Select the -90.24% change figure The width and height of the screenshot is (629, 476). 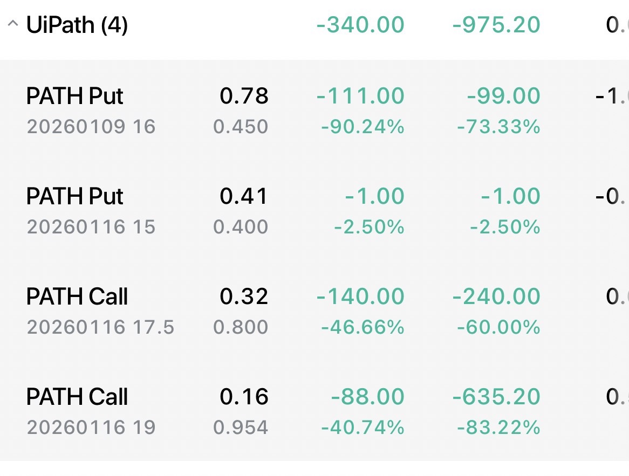(x=363, y=127)
